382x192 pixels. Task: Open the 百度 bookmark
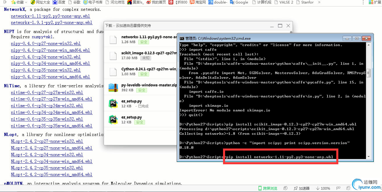[59, 2]
